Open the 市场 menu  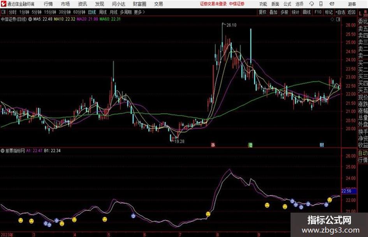click(65, 4)
